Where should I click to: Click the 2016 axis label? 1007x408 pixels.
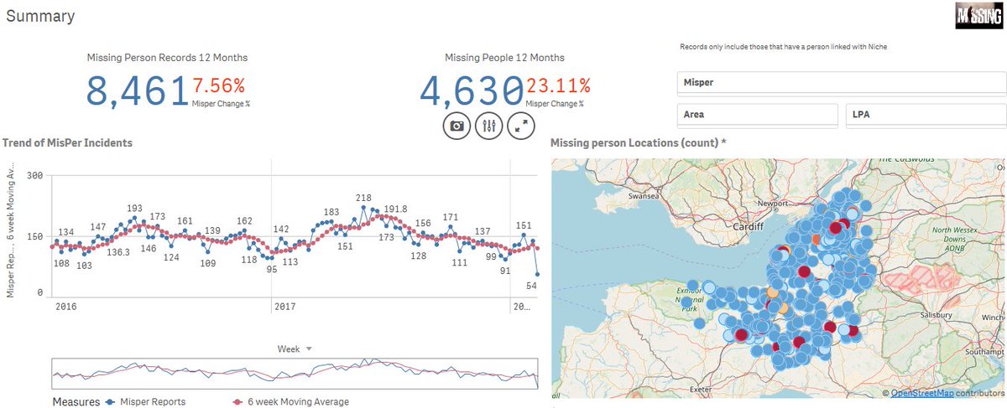pos(65,307)
